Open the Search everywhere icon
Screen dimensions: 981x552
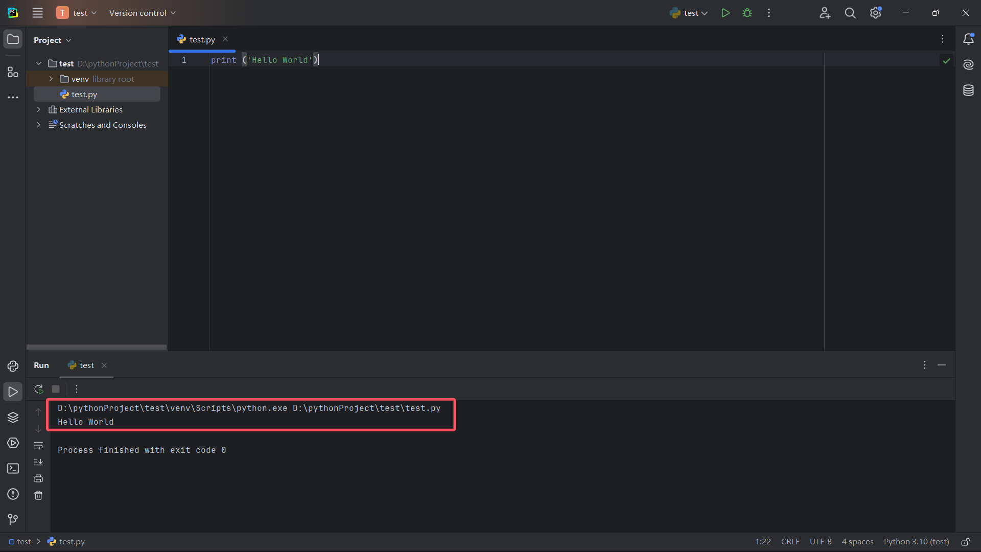[x=850, y=13]
